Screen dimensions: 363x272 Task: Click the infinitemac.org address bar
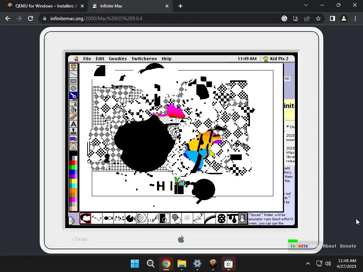coord(160,18)
